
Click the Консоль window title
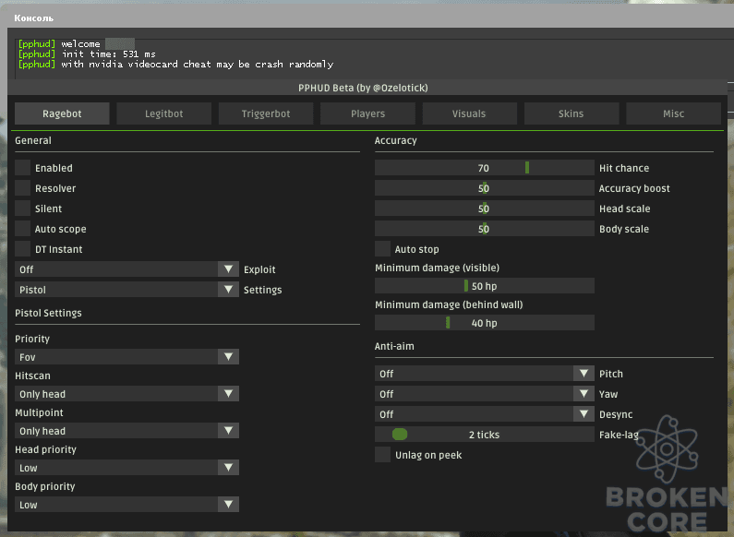(x=34, y=18)
